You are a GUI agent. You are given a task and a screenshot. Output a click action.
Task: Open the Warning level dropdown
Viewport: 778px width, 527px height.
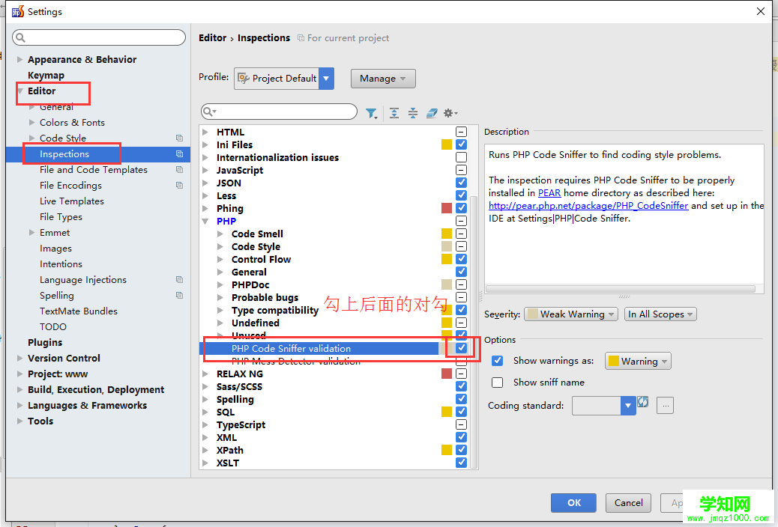point(638,361)
